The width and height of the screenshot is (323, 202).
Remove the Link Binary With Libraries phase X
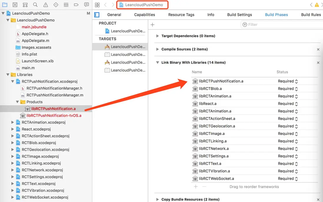(318, 63)
